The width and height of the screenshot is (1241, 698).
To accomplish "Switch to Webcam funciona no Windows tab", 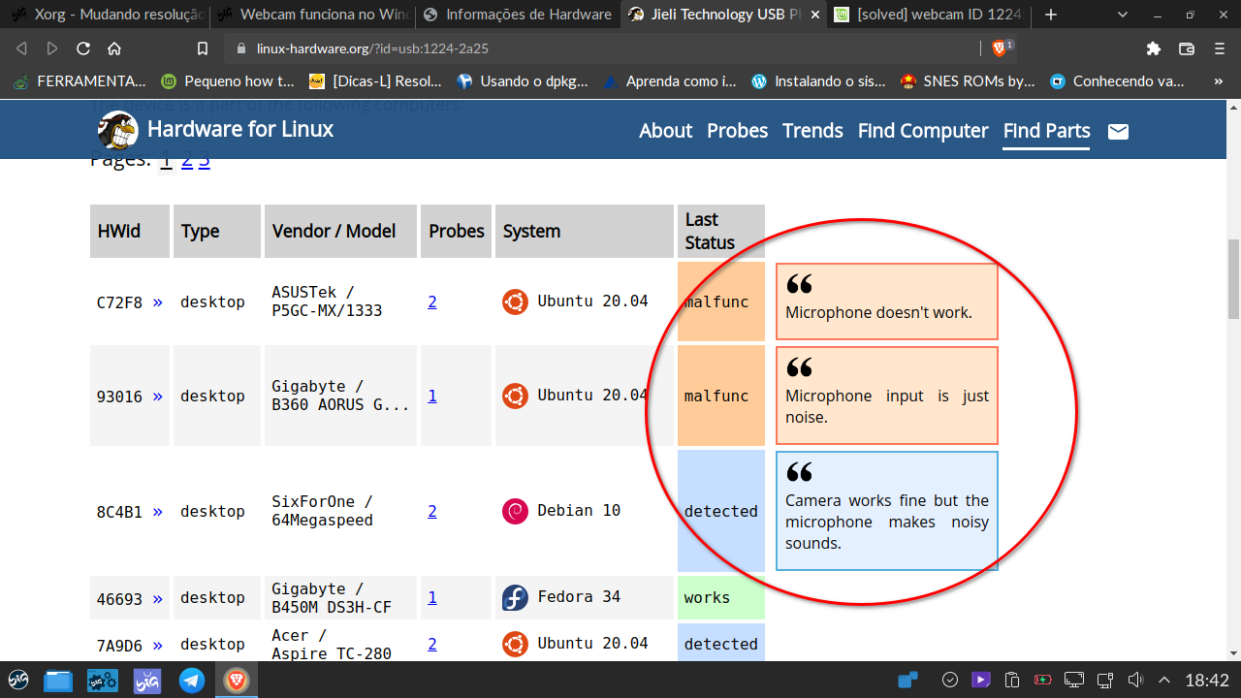I will point(311,15).
